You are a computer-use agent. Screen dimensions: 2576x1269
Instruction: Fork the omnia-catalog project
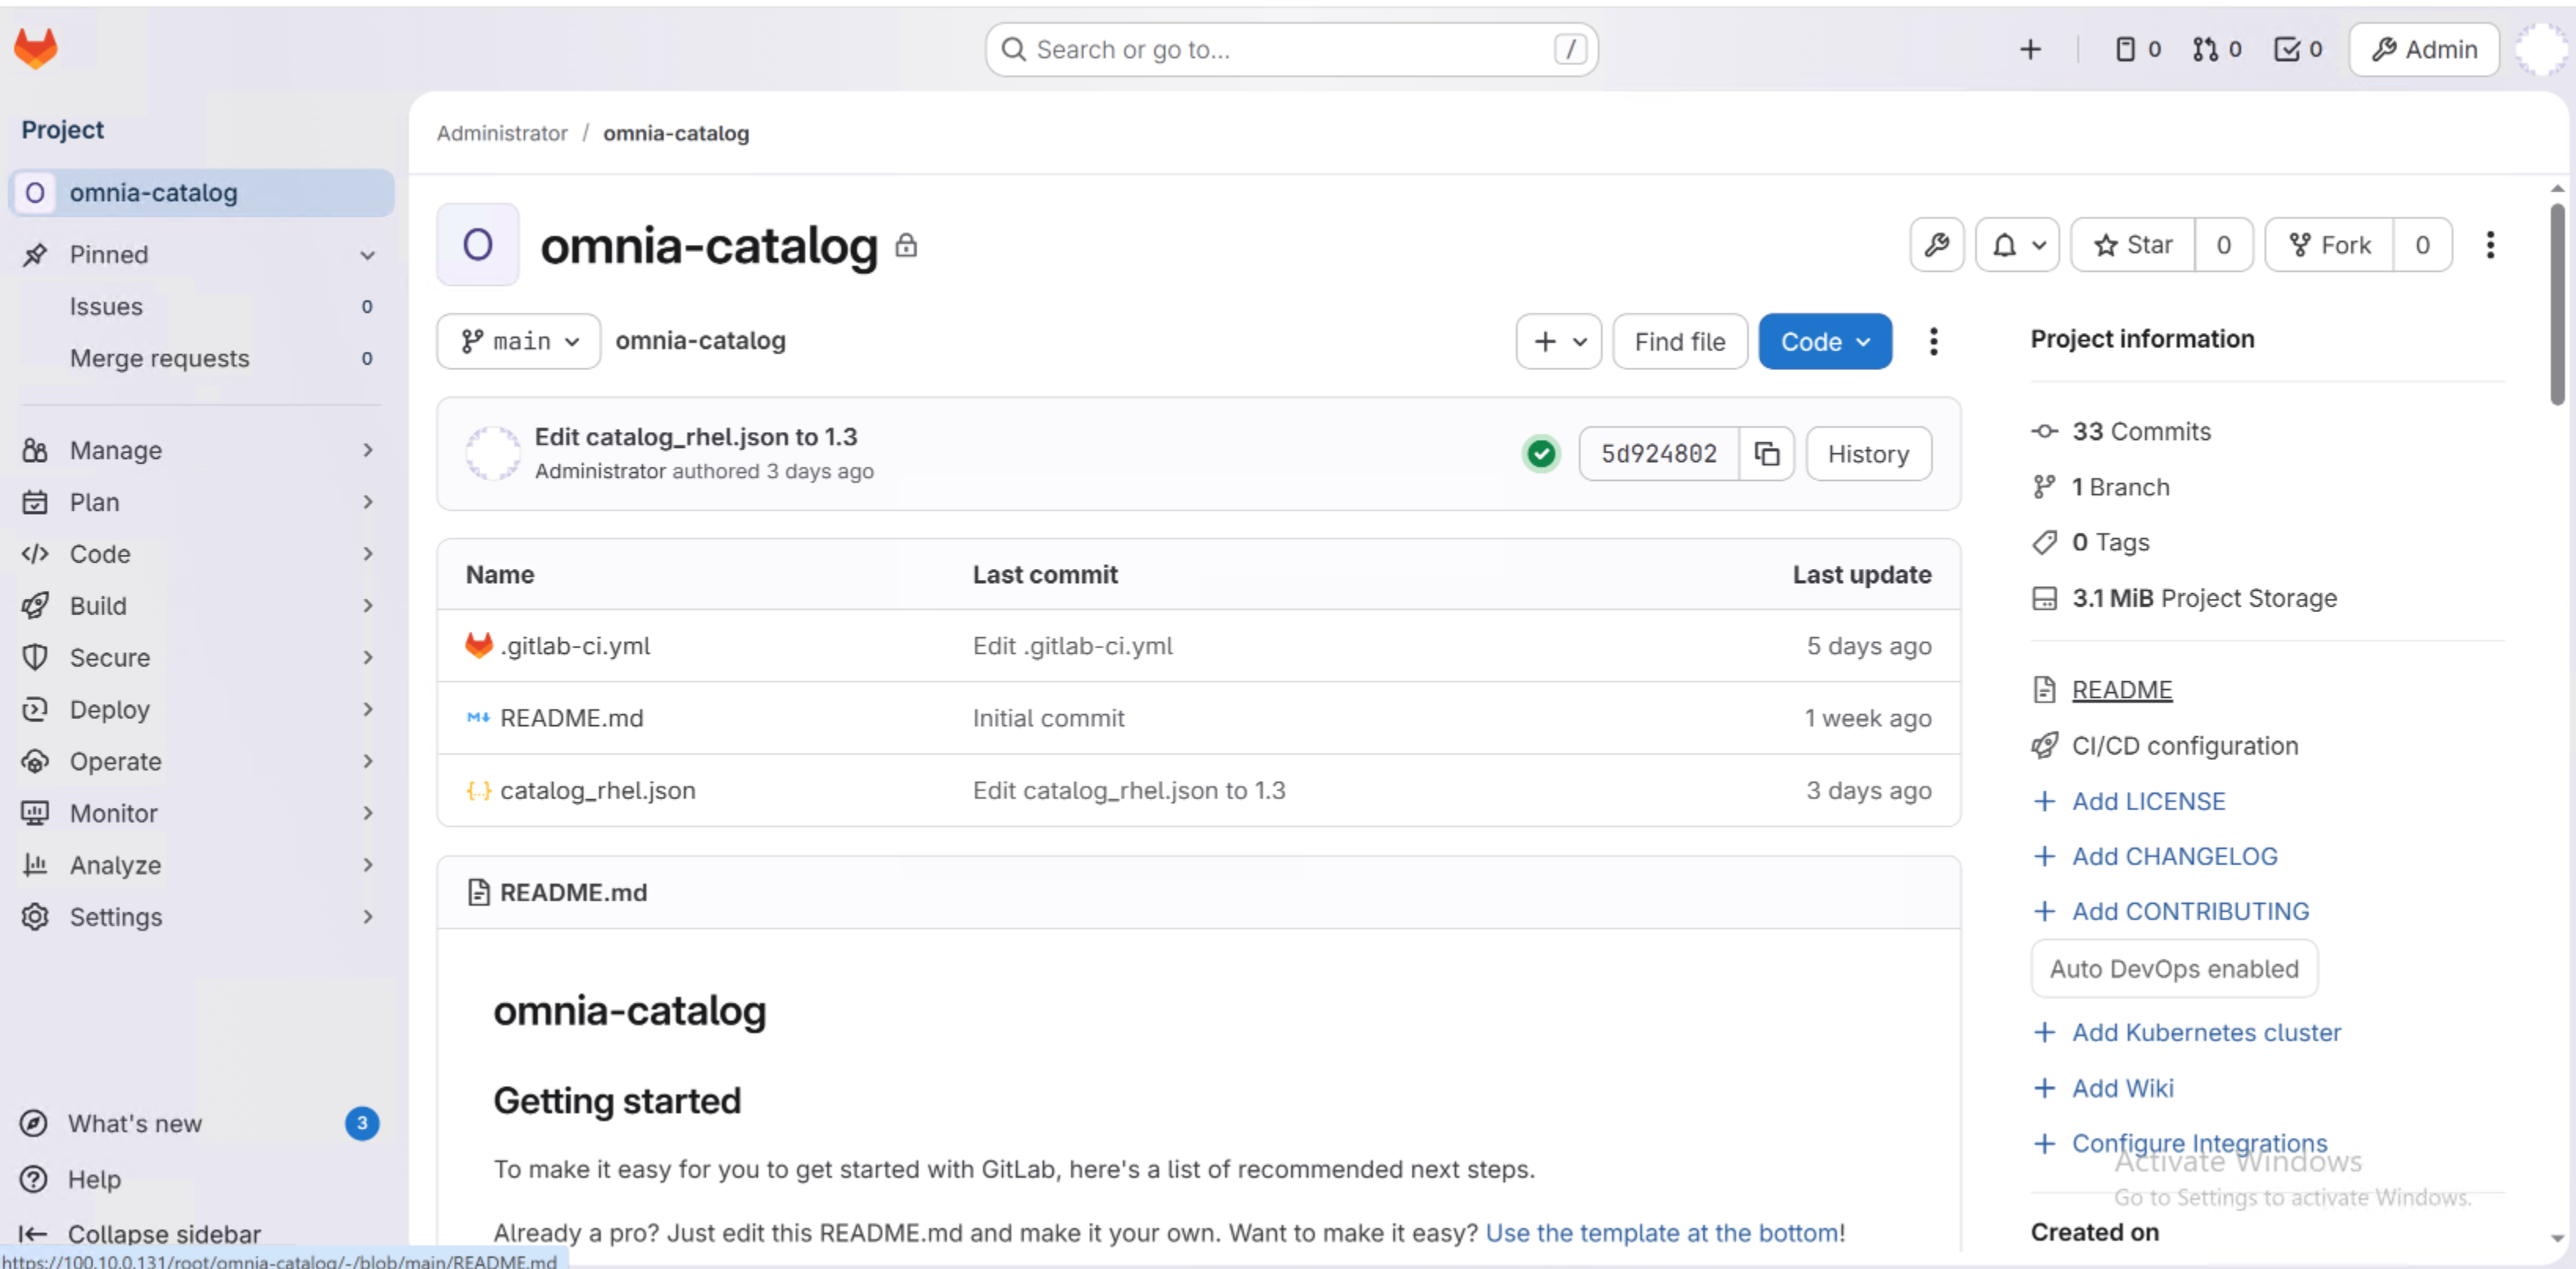point(2329,245)
